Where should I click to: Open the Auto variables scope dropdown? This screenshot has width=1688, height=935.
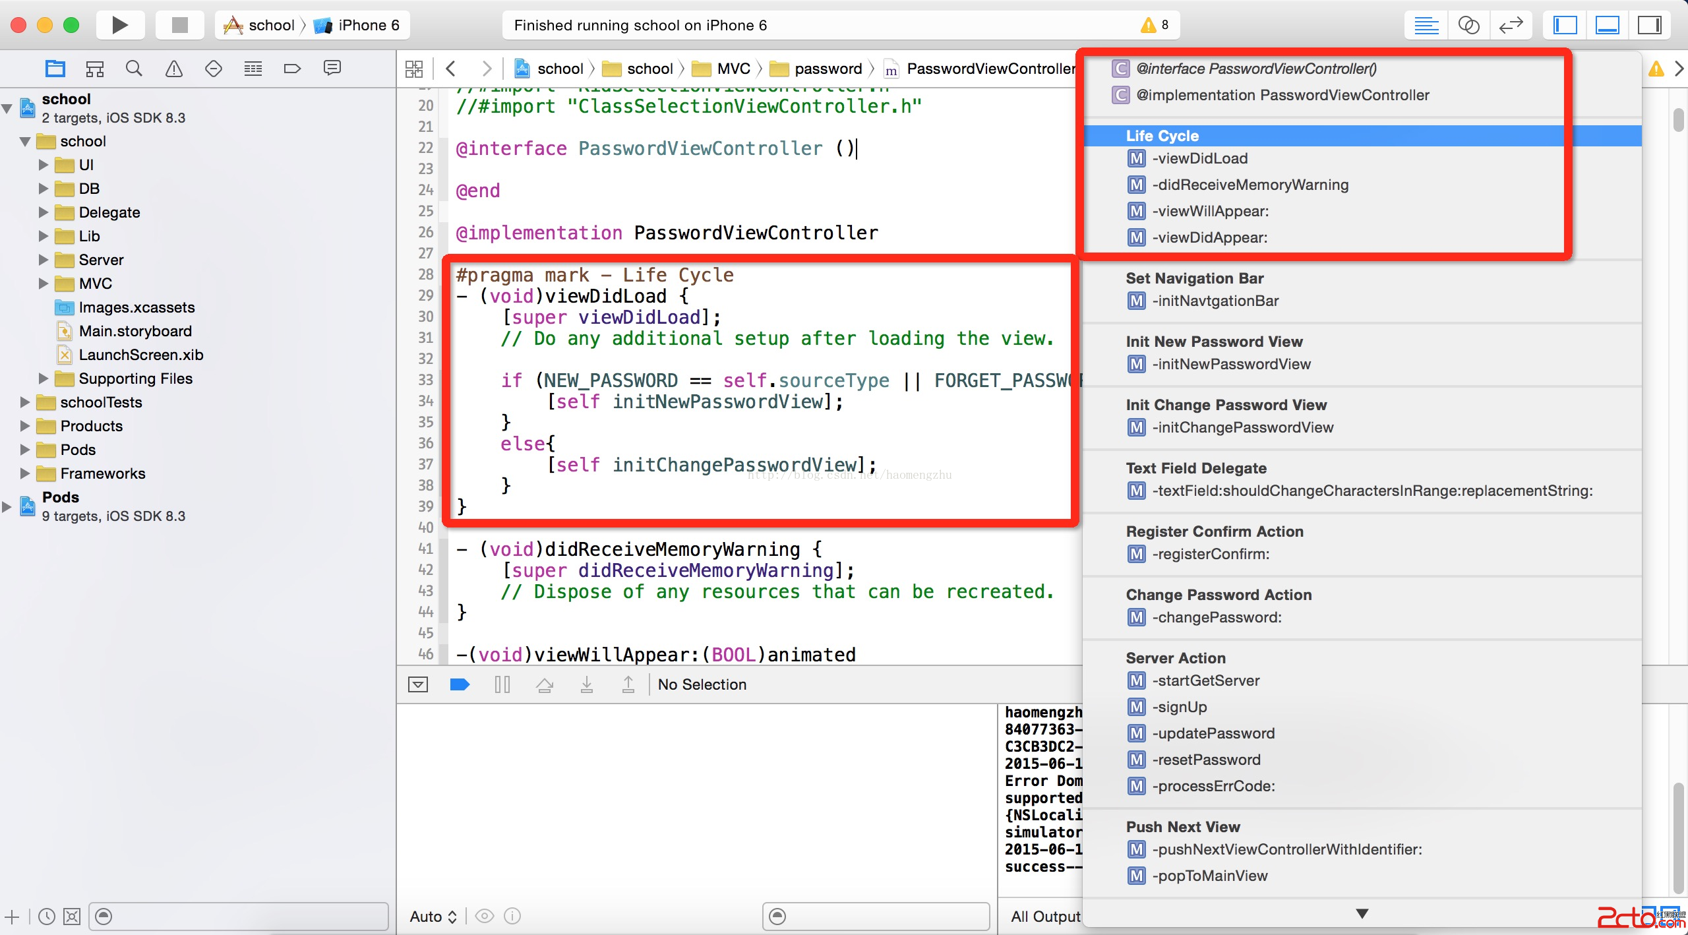click(x=433, y=916)
